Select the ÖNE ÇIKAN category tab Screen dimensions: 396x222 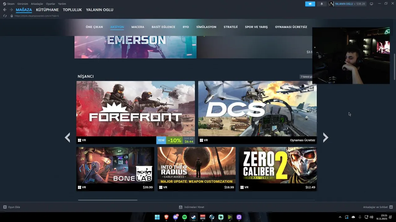(94, 27)
